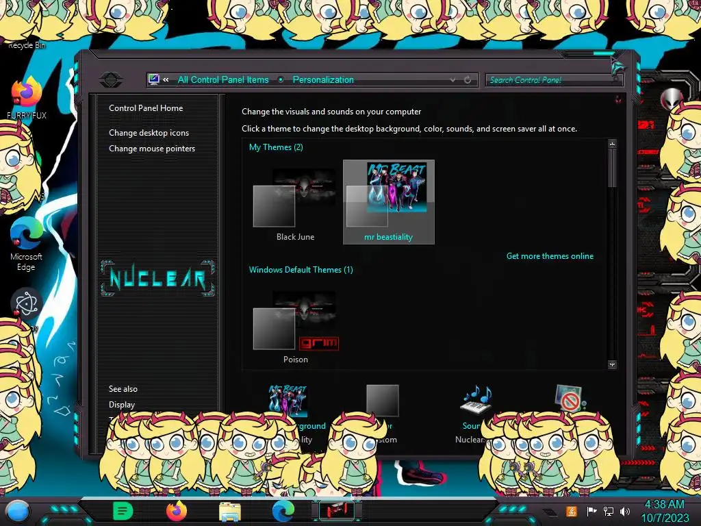Open the FURRY FUX desktop shortcut

[27, 97]
